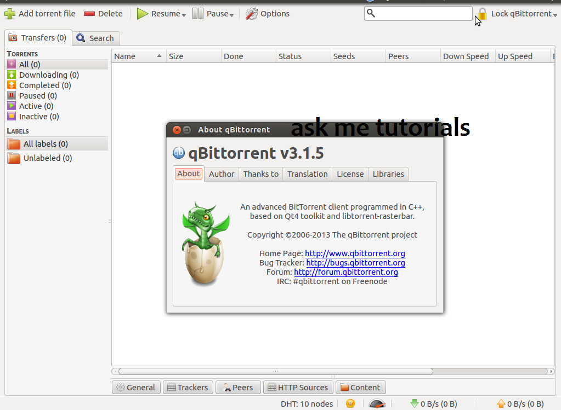Click the orange upload speed arrow
The image size is (561, 410).
pyautogui.click(x=501, y=403)
